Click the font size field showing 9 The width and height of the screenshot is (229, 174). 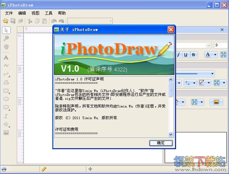tap(221, 45)
